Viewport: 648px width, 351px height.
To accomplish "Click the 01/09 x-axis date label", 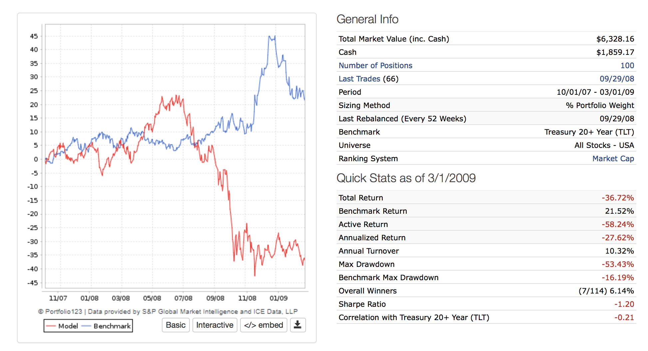I will point(278,298).
